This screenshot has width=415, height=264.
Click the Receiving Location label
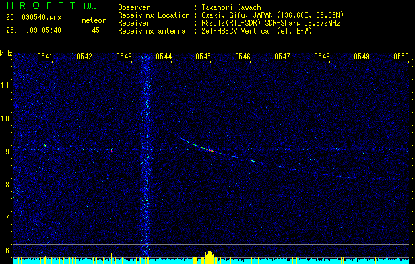tap(154, 15)
